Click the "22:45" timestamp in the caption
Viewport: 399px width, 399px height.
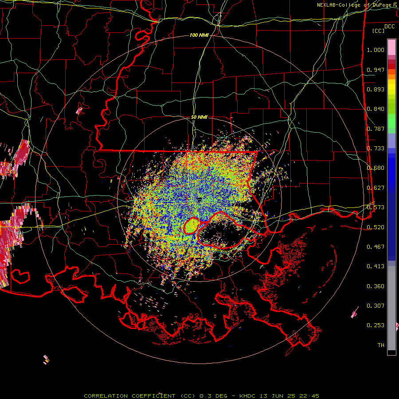point(309,396)
